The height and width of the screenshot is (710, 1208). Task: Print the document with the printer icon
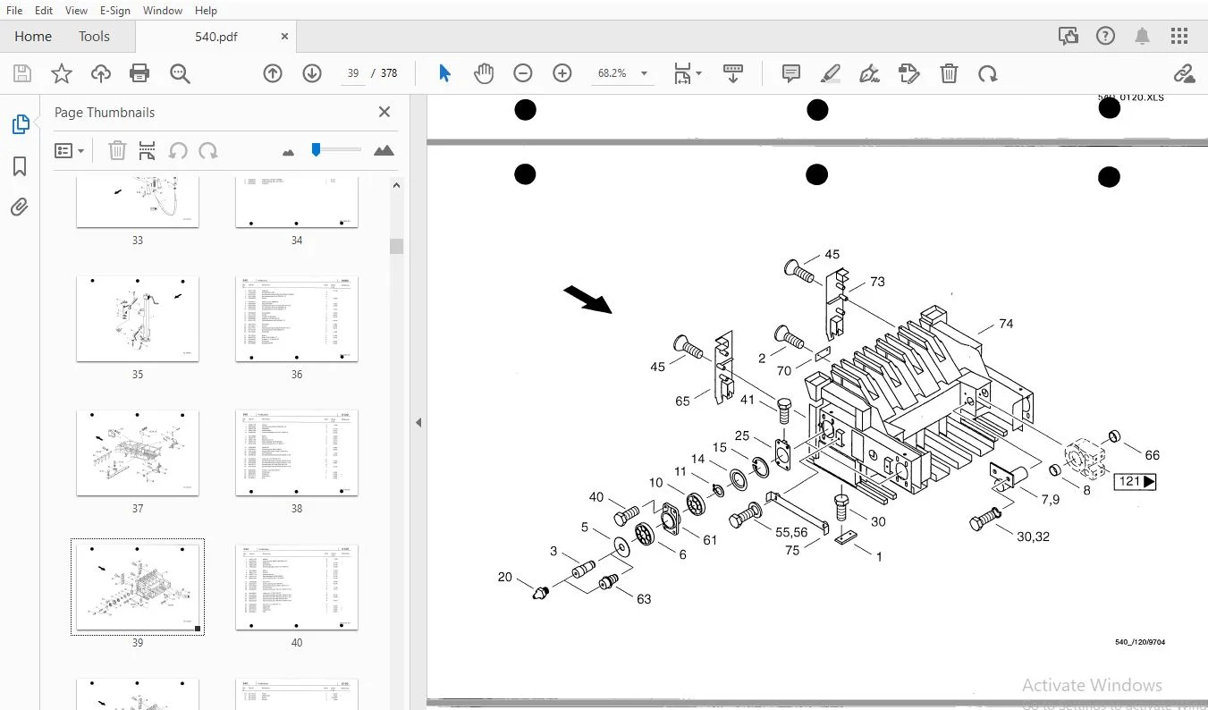pos(139,73)
